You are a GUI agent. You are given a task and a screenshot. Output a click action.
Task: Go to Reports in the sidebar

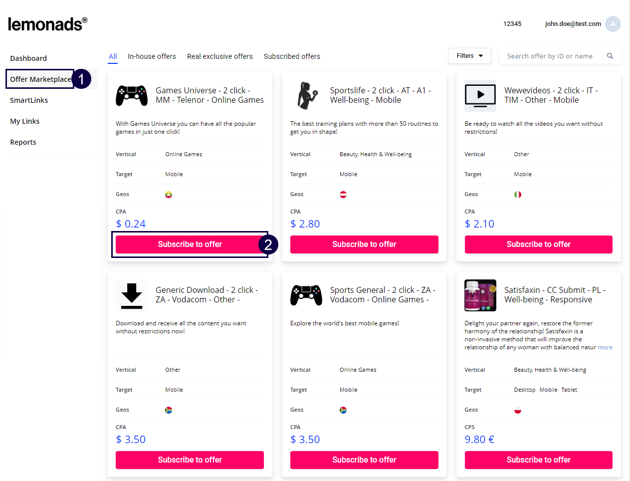[x=23, y=142]
